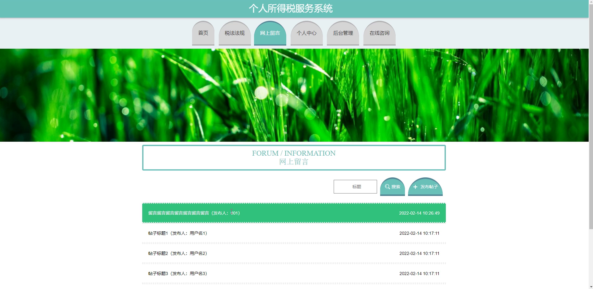Screen dimensions: 593x289
Task: Select the 网上留言 tab
Action: [x=270, y=33]
